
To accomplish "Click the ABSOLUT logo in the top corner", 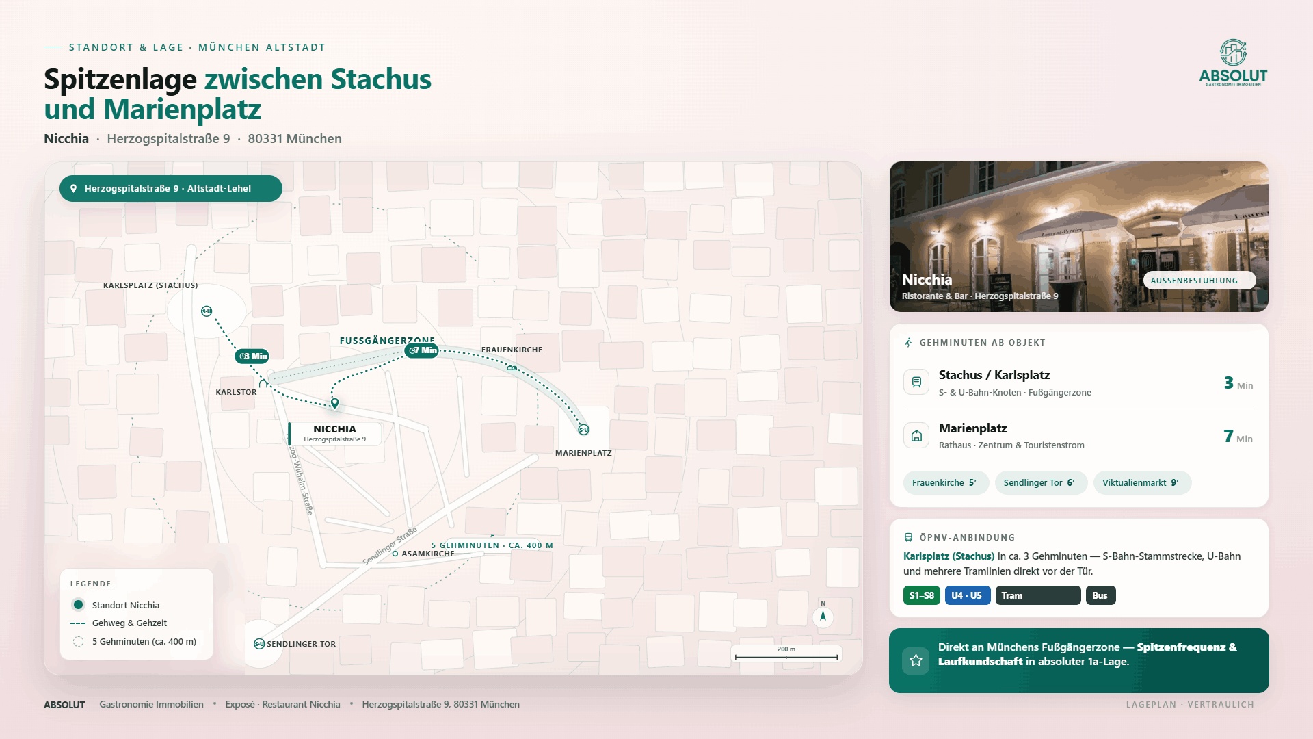I will click(1233, 62).
